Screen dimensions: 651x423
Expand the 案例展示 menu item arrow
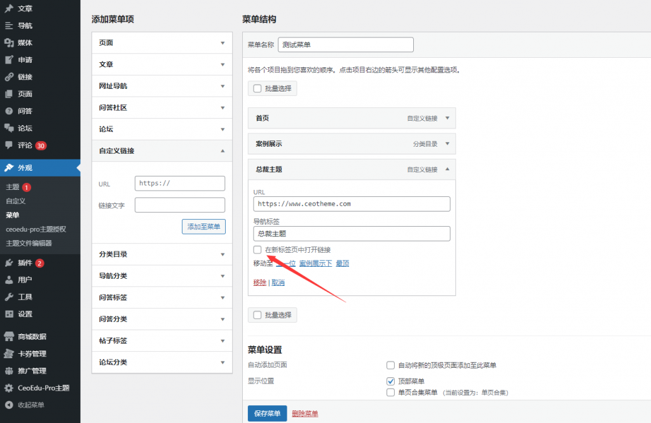[447, 144]
